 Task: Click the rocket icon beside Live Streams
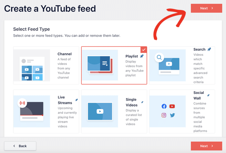coord(77,100)
